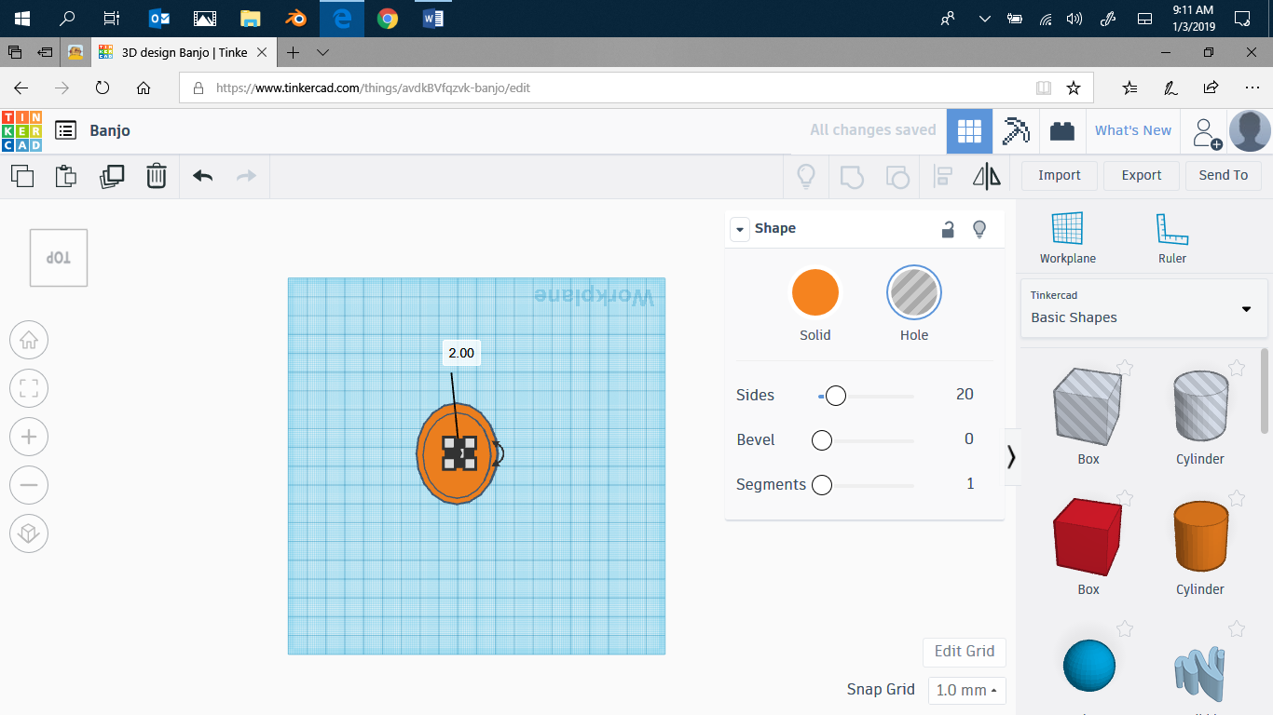
Task: Click the Tinkercad logo
Action: [21, 131]
